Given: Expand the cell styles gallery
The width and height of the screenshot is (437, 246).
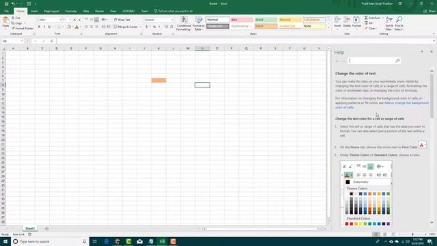Looking at the screenshot, I should pos(328,28).
